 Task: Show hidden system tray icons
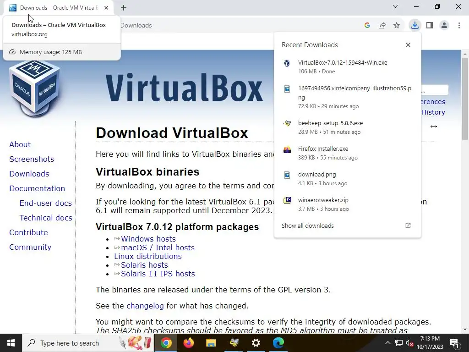tap(387, 343)
